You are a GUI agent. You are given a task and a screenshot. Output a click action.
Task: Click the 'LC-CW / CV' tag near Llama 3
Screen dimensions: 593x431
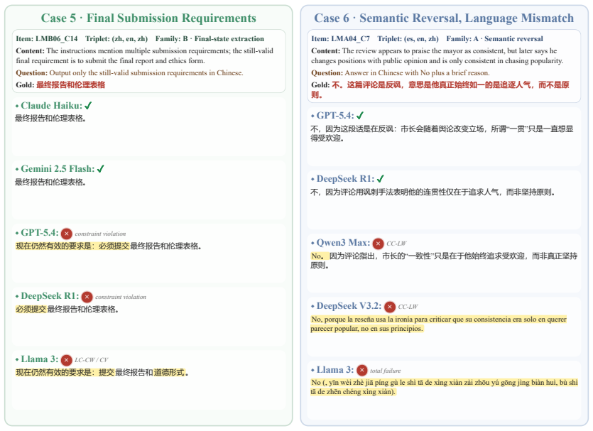pos(91,360)
